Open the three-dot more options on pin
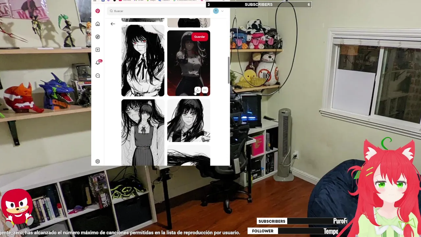421x237 pixels. (205, 90)
